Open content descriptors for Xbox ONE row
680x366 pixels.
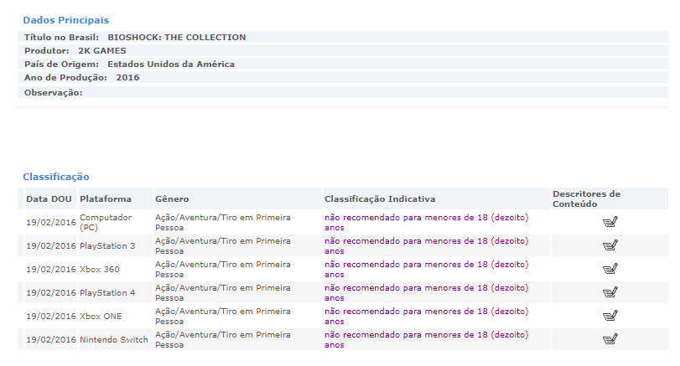click(610, 316)
